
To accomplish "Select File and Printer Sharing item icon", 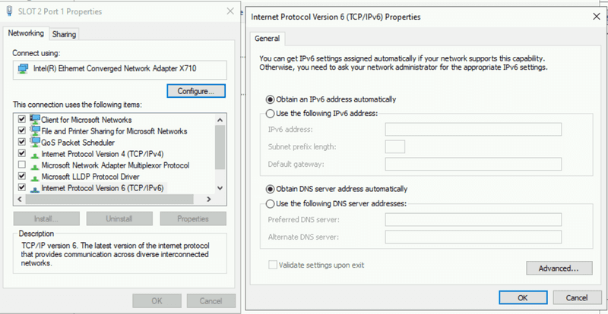I will (34, 131).
